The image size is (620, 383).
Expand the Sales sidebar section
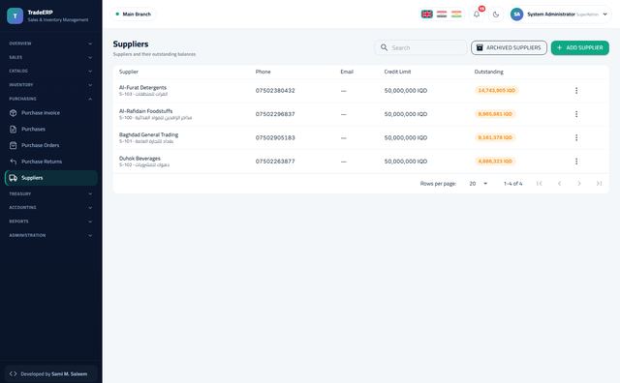(50, 57)
